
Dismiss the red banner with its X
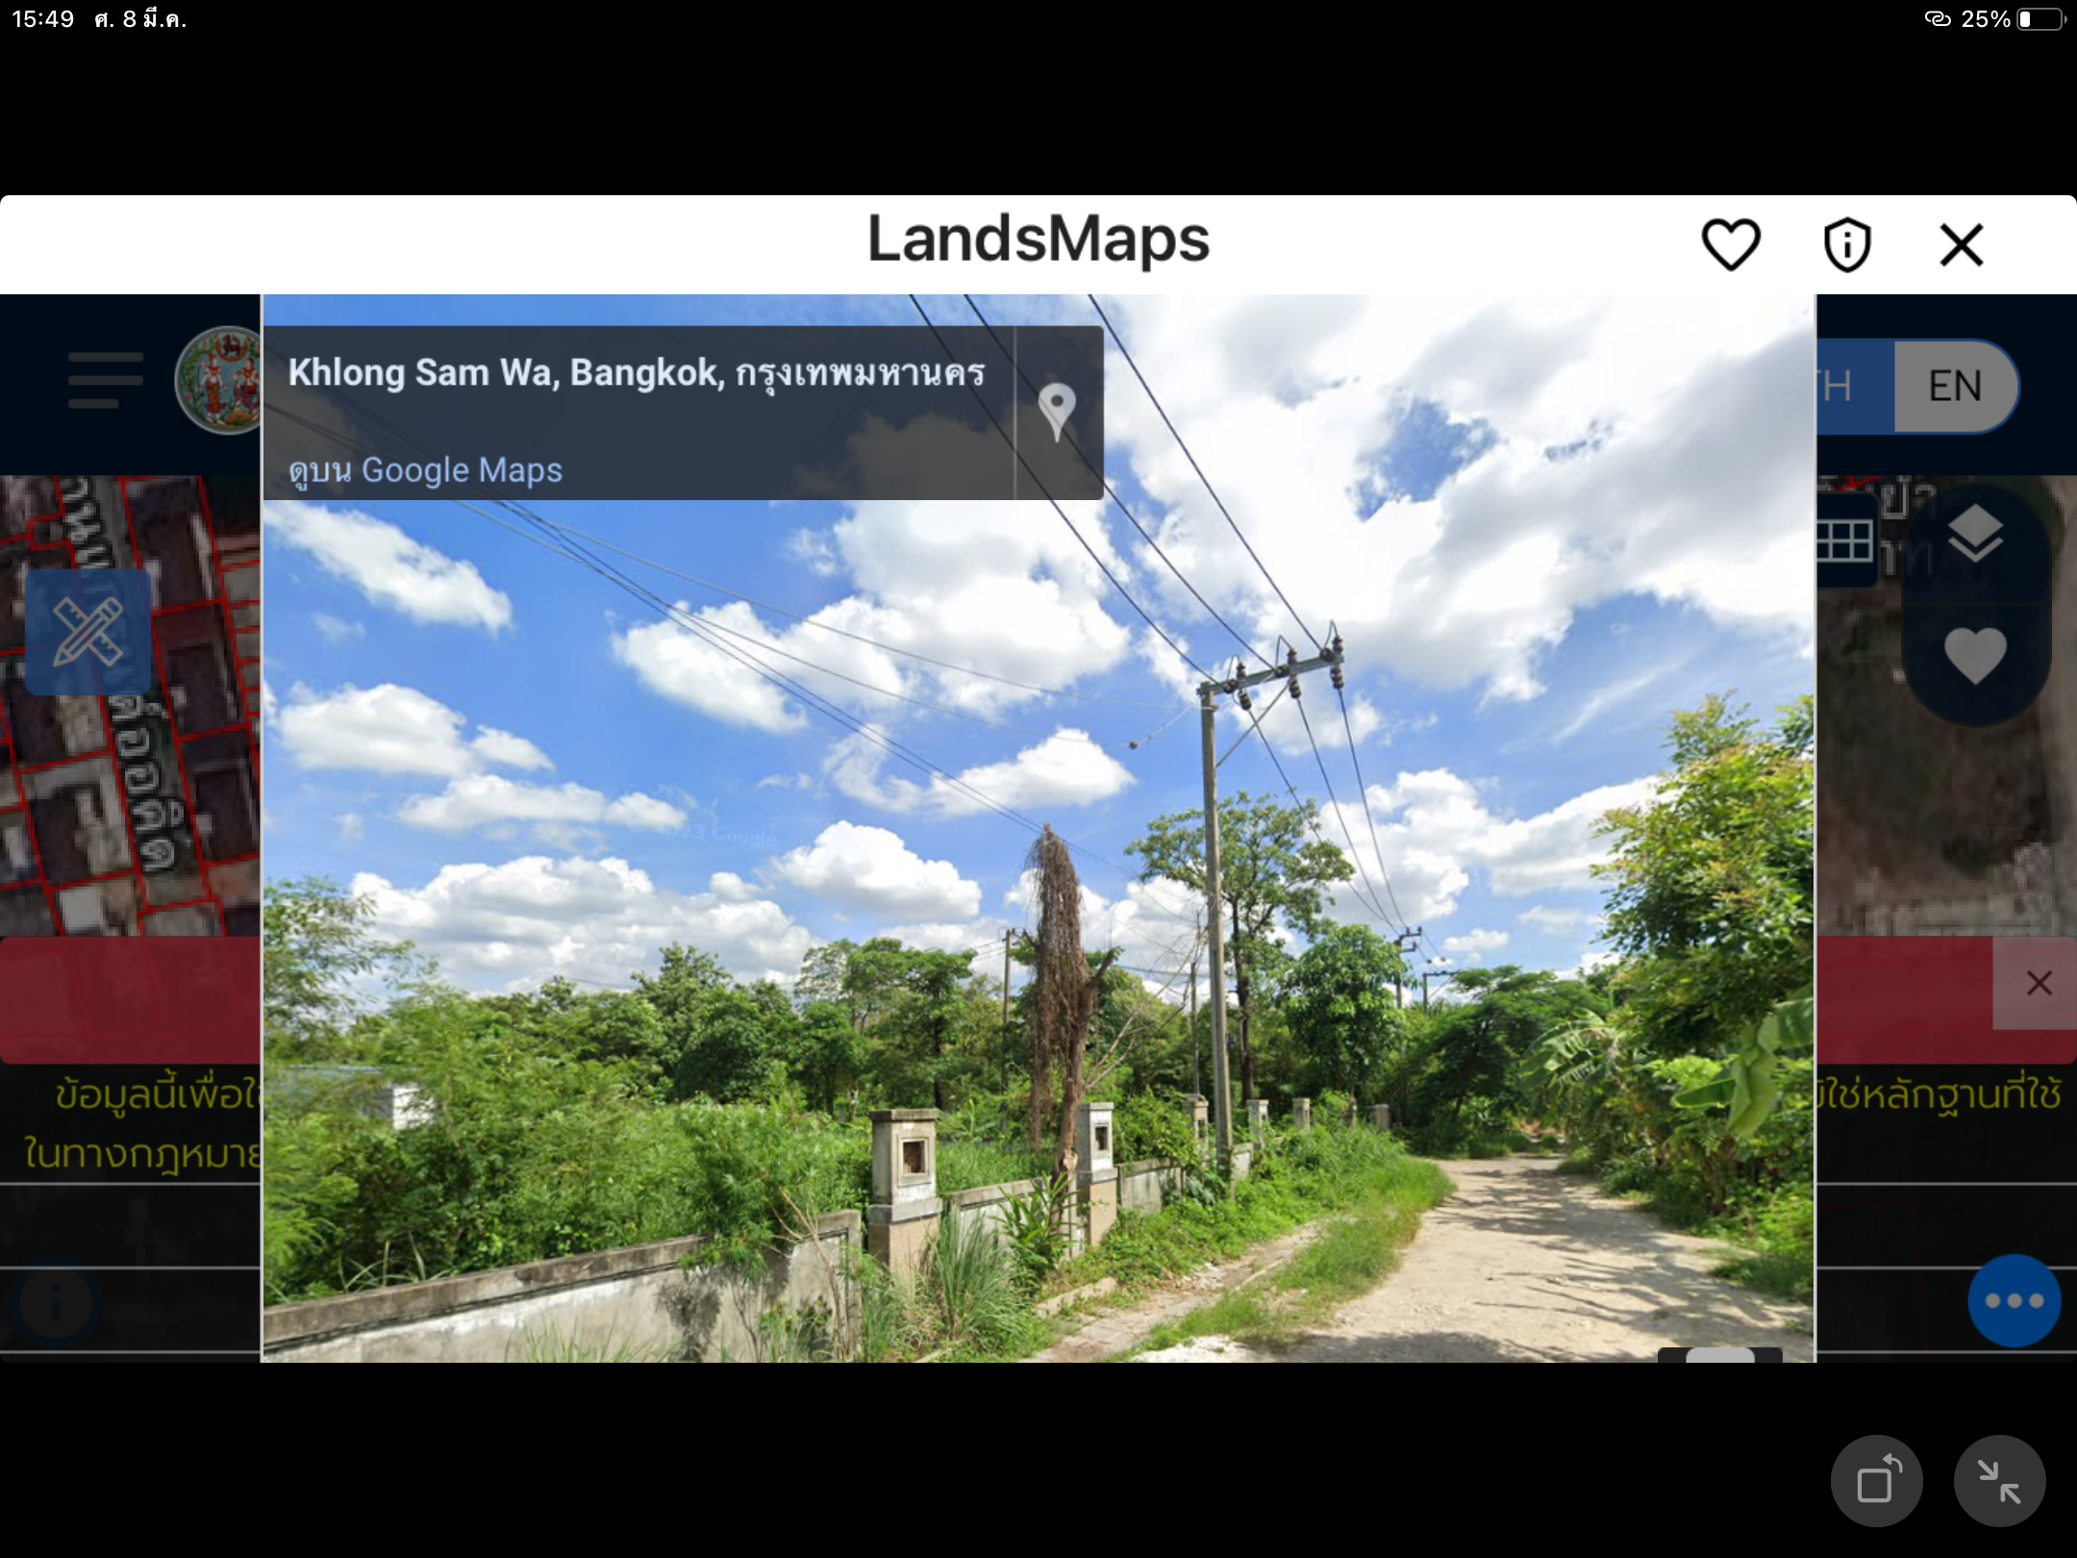coord(2039,983)
